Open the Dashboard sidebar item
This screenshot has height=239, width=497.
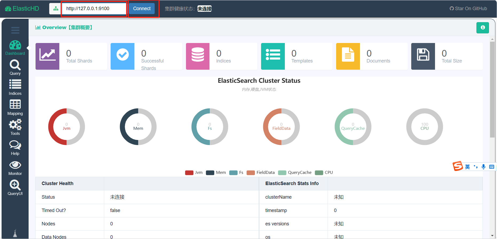coord(15,48)
